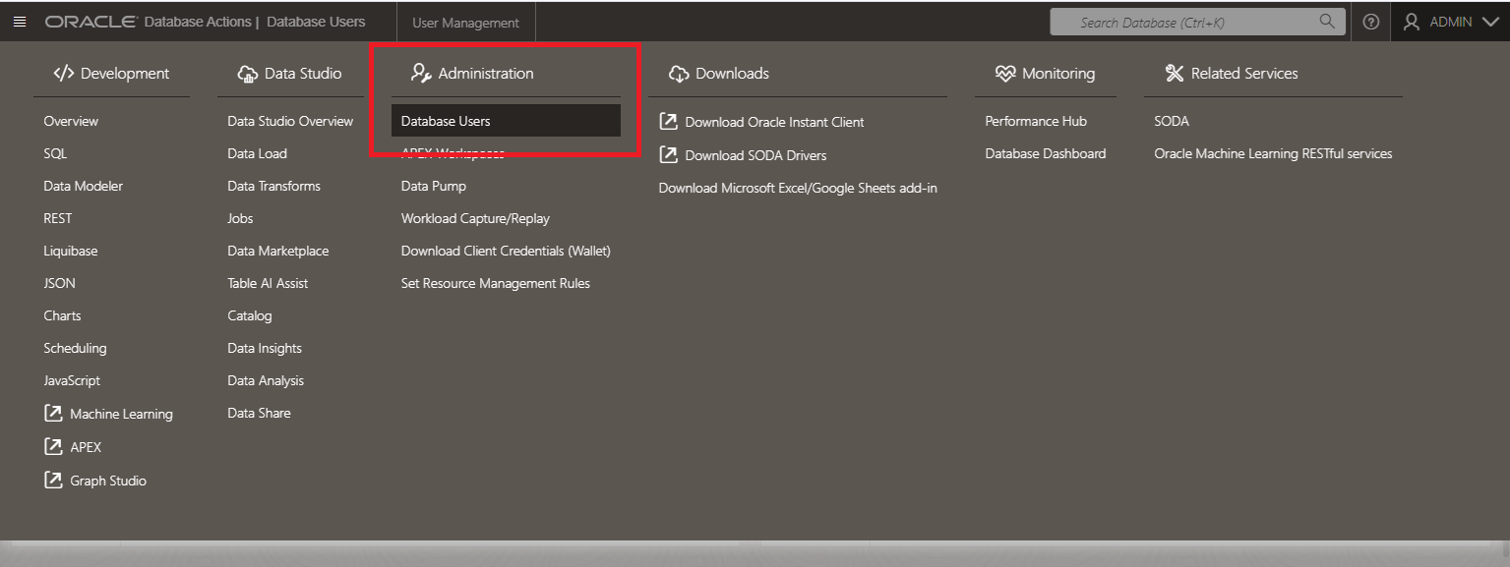The image size is (1510, 567).
Task: Click the Development section heading
Action: point(125,73)
